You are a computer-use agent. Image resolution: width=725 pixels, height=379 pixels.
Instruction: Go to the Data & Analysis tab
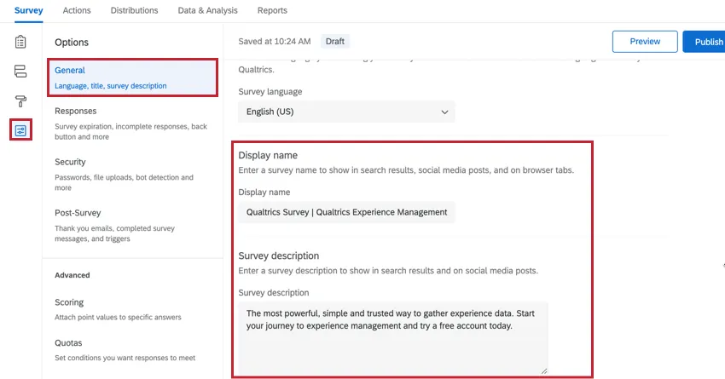(207, 10)
